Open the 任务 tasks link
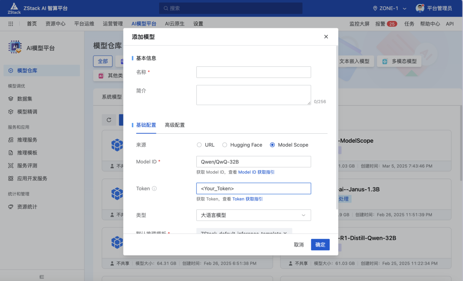The width and height of the screenshot is (463, 281). pos(409,24)
